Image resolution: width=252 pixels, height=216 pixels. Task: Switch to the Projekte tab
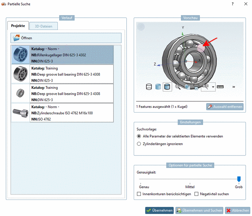pos(18,26)
